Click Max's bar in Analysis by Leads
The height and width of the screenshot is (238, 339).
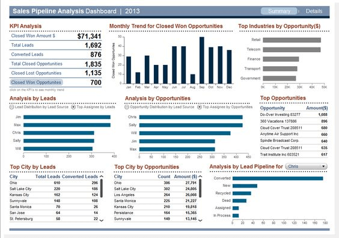[x=67, y=125]
